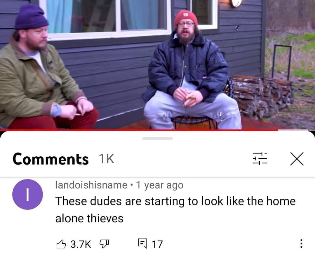Open the purple landoishisname profile avatar
This screenshot has height=258, width=315.
point(27,195)
